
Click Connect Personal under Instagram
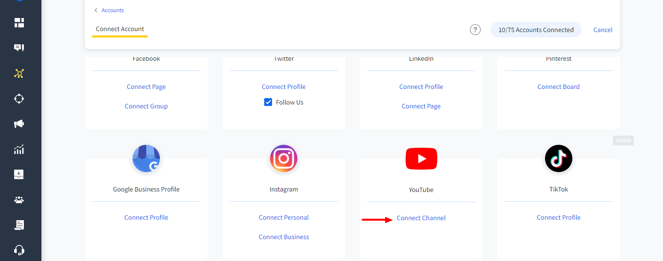284,217
